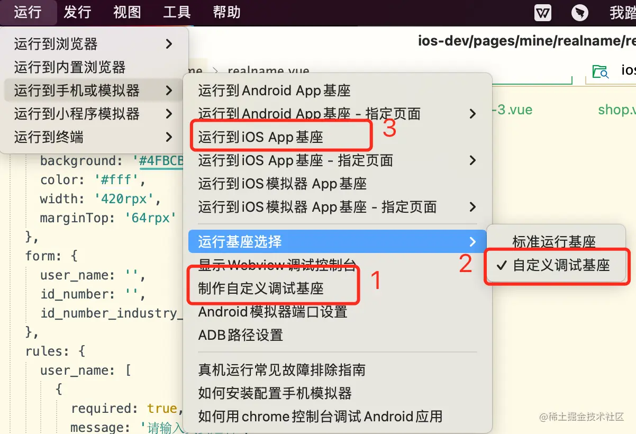The height and width of the screenshot is (434, 636).
Task: Choose 运行到iOS模拟器 App基座
Action: (x=337, y=184)
